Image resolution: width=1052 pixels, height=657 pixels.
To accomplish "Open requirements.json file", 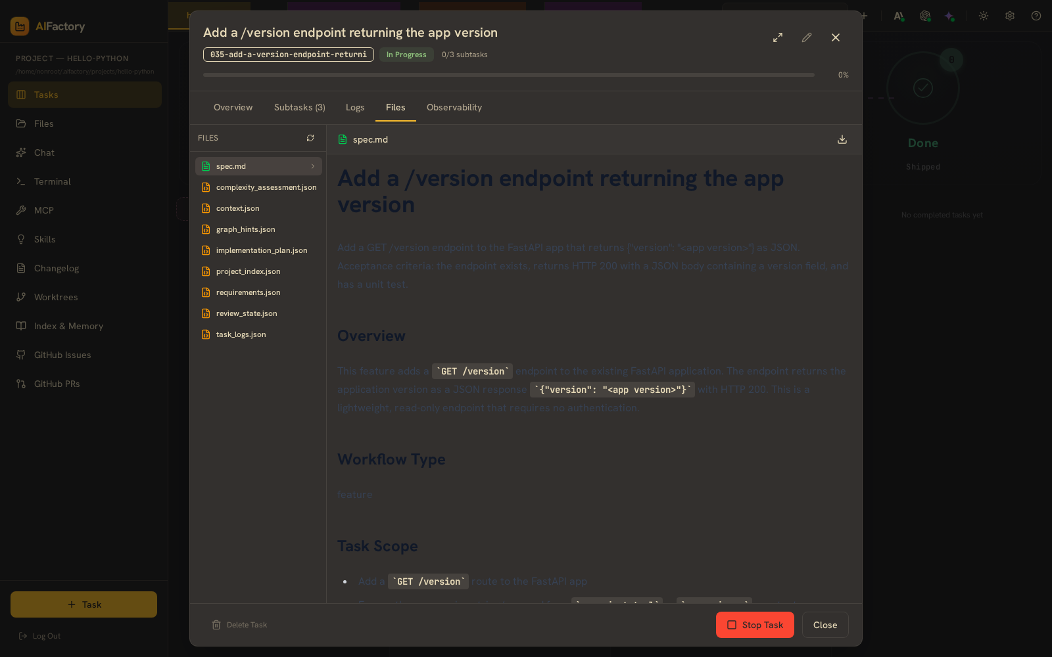I will [x=258, y=292].
